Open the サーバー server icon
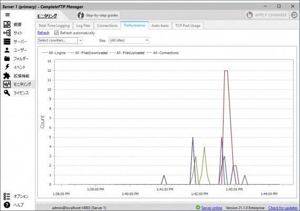The width and height of the screenshot is (300, 211). [x=7, y=42]
